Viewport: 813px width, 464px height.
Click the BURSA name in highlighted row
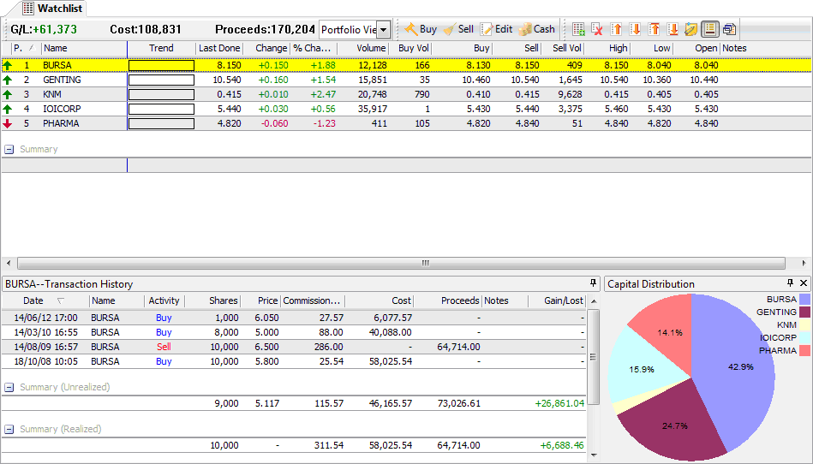(x=57, y=65)
